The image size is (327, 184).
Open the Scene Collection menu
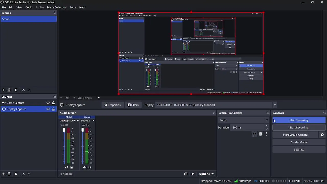56,7
